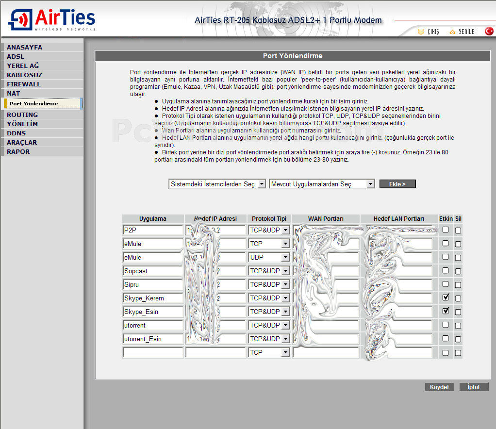Open protocol dropdown for Sipru row
This screenshot has width=496, height=429.
(269, 284)
